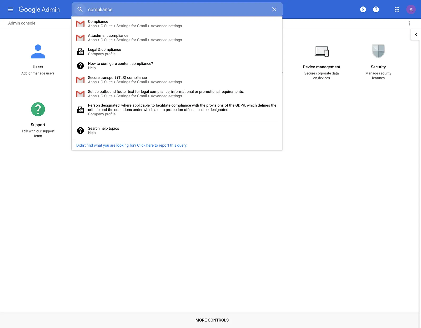Click the search magnifier icon
Screen dimensions: 421x328
coord(80,9)
